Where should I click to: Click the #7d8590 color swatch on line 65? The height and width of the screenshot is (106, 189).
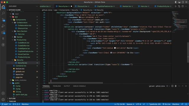click(x=111, y=53)
